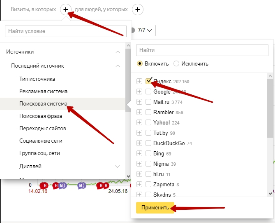
Task: Click the first red Н marker near 14.02.16
Action: (44, 185)
